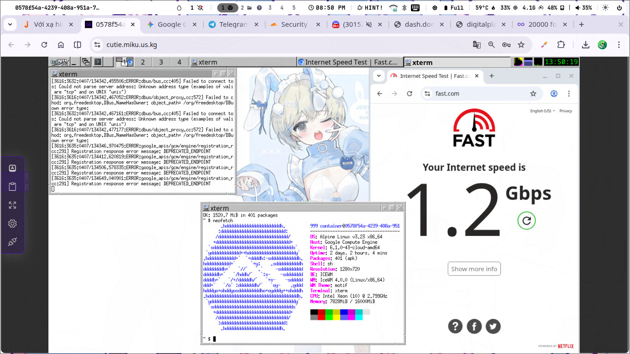This screenshot has height=354, width=630.
Task: Open the English (US) language dropdown
Action: point(542,111)
